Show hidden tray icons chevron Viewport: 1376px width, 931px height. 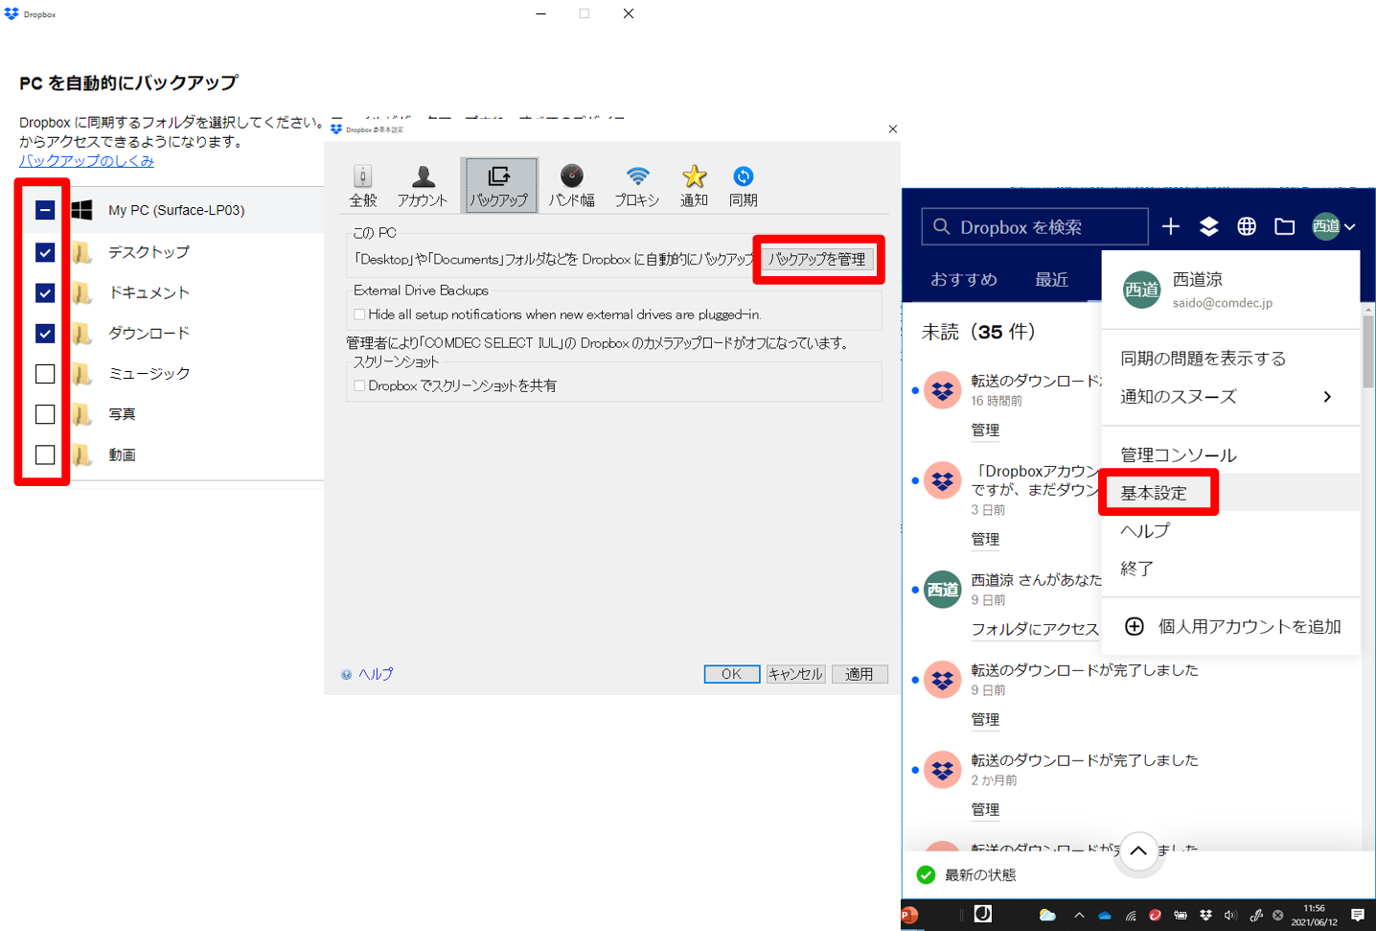pyautogui.click(x=1079, y=915)
